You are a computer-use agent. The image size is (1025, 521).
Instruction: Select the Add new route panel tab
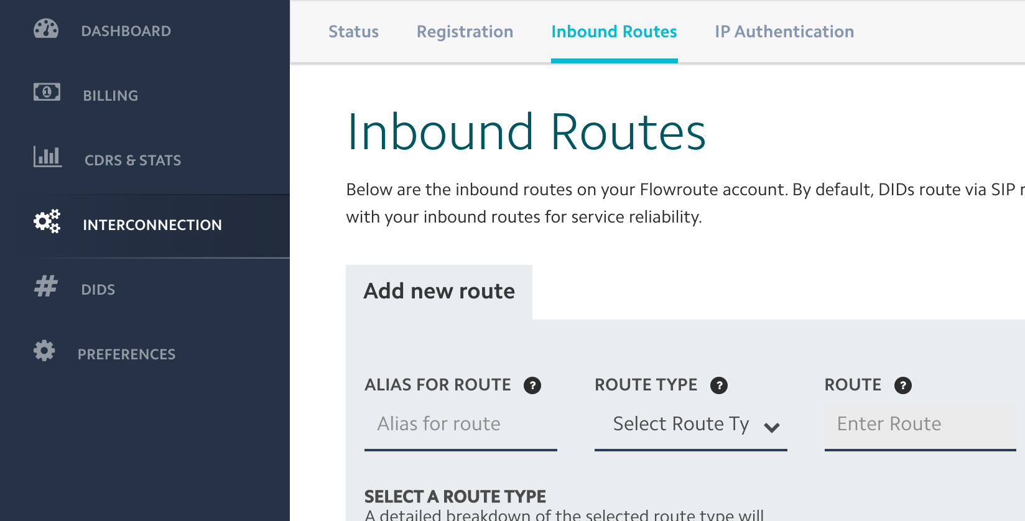point(439,292)
